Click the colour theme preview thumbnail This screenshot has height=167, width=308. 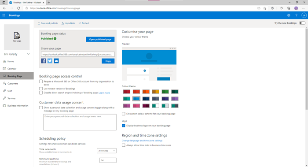click(149, 64)
